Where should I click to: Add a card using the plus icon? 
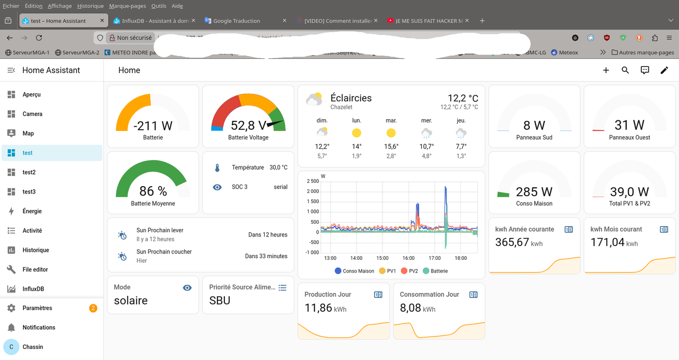click(606, 70)
